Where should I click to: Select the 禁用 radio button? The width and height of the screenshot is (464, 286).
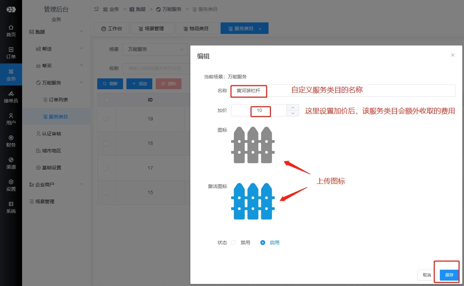(x=234, y=243)
